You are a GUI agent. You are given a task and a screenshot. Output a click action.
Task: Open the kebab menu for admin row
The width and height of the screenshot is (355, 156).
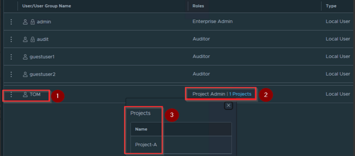coord(11,22)
